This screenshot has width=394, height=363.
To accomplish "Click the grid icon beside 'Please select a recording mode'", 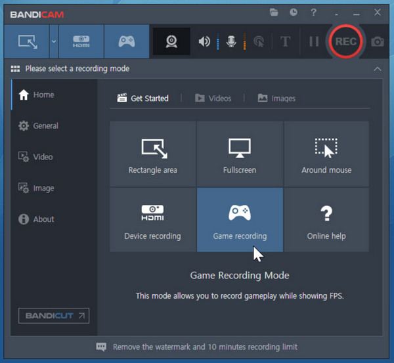I will pos(15,69).
